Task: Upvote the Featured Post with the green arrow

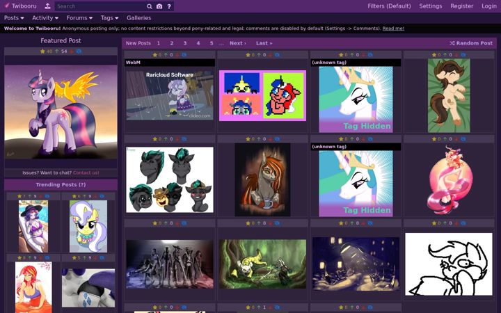Action: [x=57, y=51]
